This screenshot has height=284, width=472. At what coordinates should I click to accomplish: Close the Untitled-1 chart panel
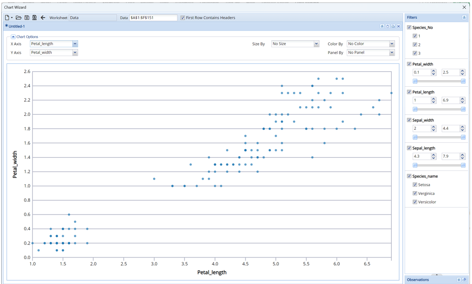pyautogui.click(x=399, y=26)
